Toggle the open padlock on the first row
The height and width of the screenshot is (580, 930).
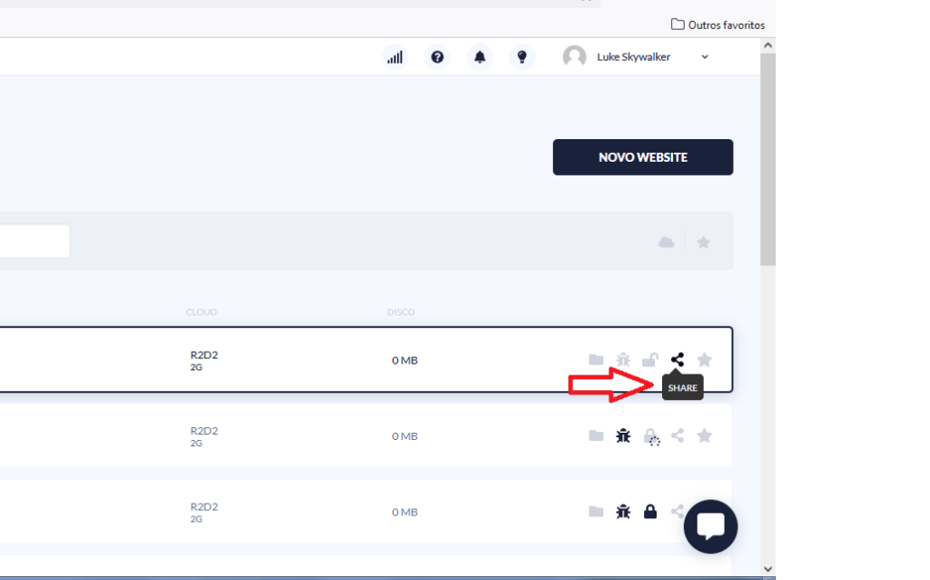click(x=650, y=360)
